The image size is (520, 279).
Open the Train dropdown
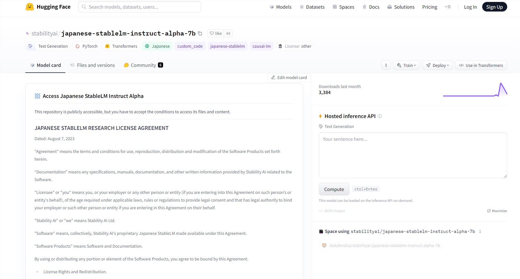pyautogui.click(x=406, y=65)
